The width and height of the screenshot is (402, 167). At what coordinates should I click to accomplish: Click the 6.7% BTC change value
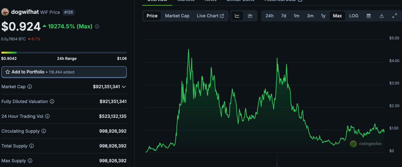36,39
